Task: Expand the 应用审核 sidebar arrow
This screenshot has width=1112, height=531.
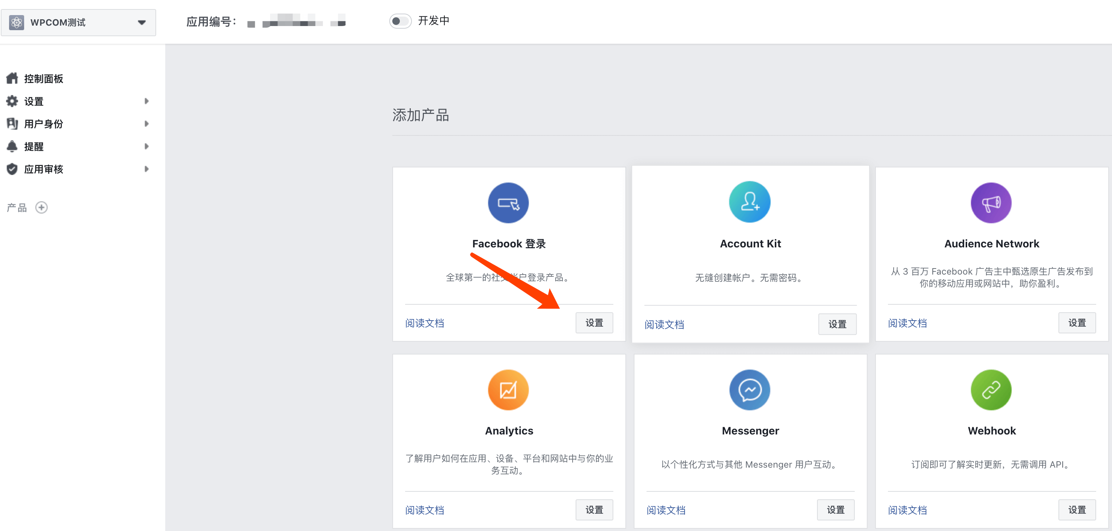Action: point(147,169)
